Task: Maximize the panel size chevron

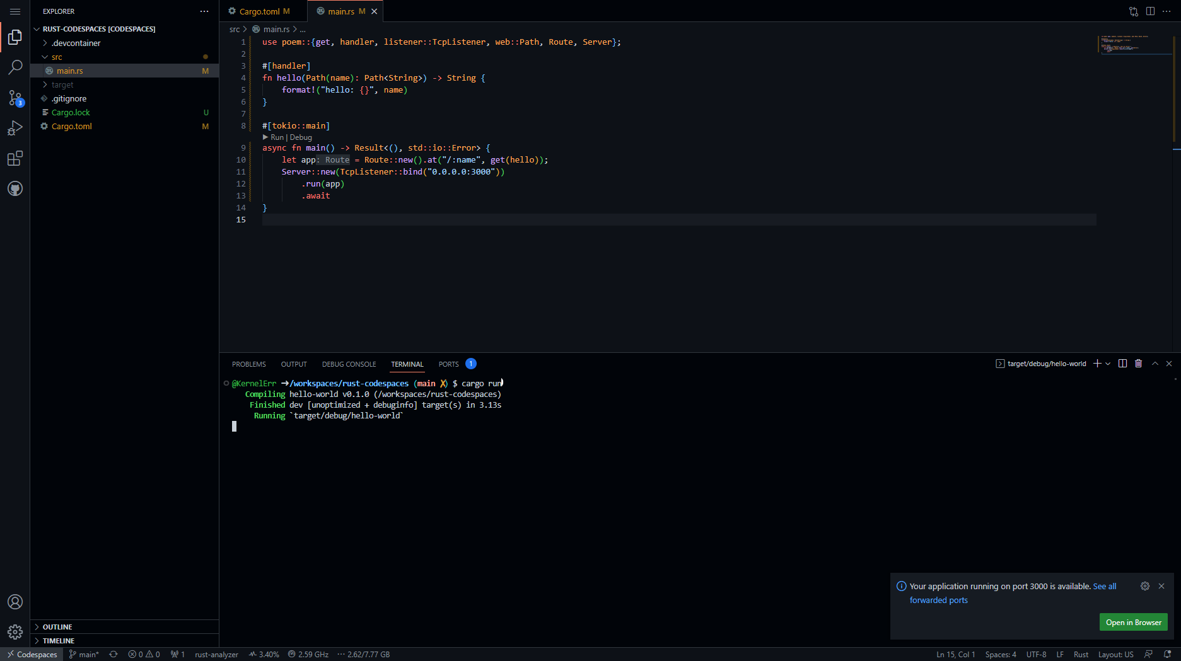Action: click(1155, 364)
